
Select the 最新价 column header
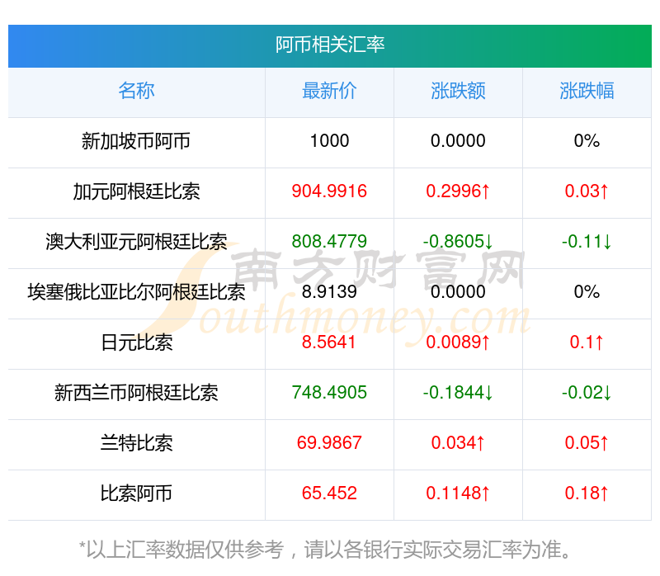329,91
